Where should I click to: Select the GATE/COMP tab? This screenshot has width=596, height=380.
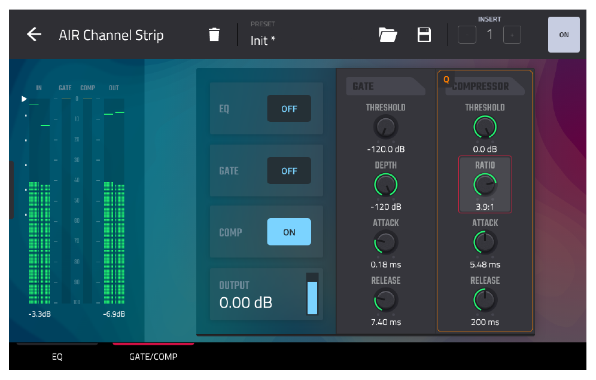153,357
